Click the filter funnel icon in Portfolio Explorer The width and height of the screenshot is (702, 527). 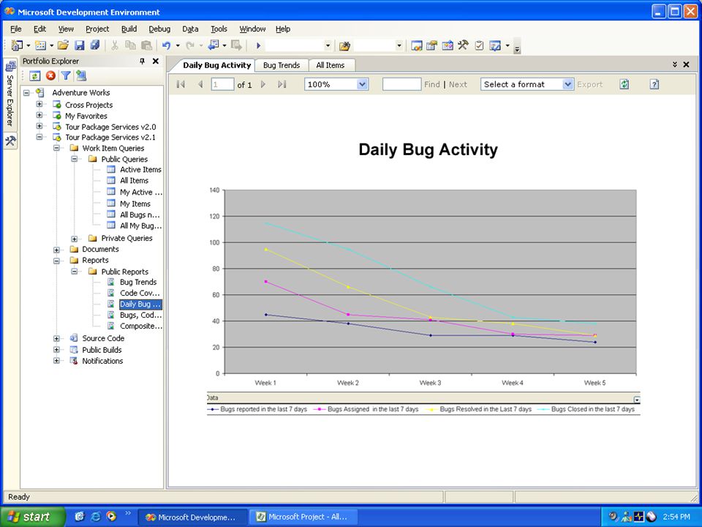66,75
